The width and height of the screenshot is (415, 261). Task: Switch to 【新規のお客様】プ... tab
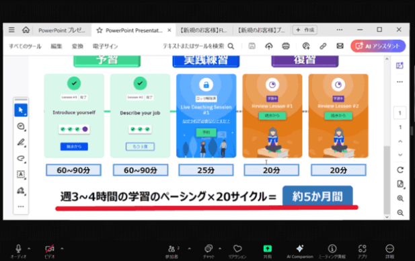coord(262,30)
